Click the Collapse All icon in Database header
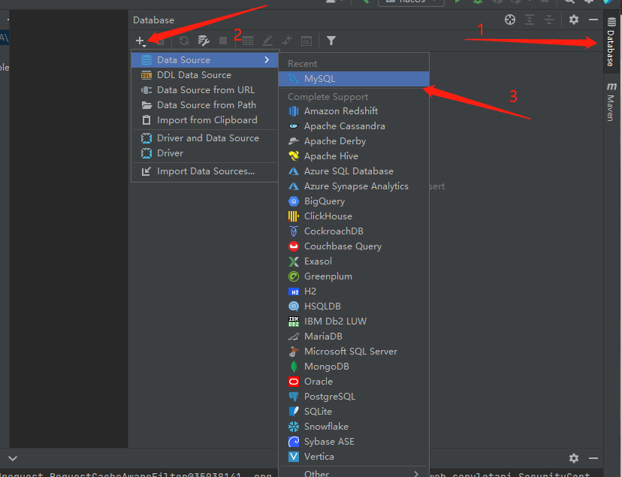The height and width of the screenshot is (477, 622). click(549, 20)
